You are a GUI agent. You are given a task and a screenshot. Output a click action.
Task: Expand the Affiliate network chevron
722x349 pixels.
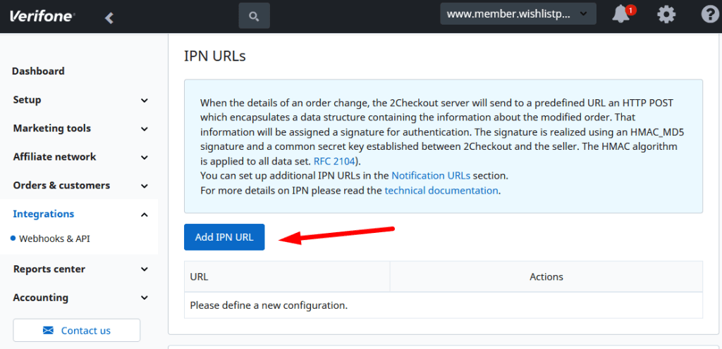145,158
